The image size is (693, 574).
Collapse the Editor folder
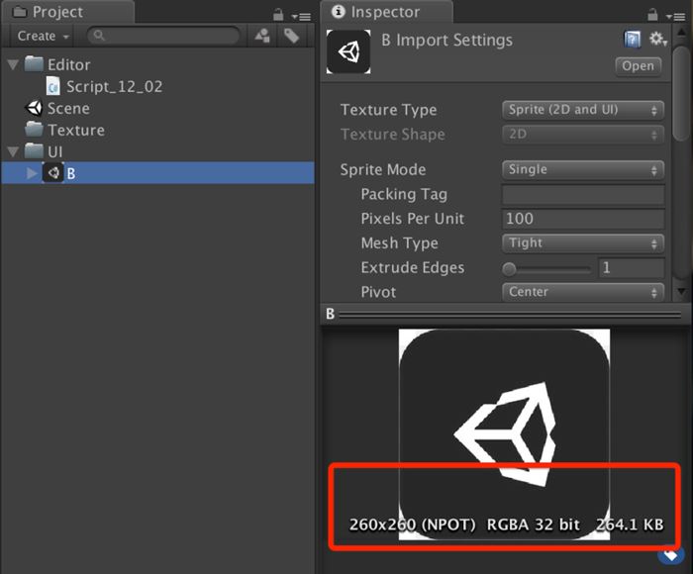[x=12, y=65]
